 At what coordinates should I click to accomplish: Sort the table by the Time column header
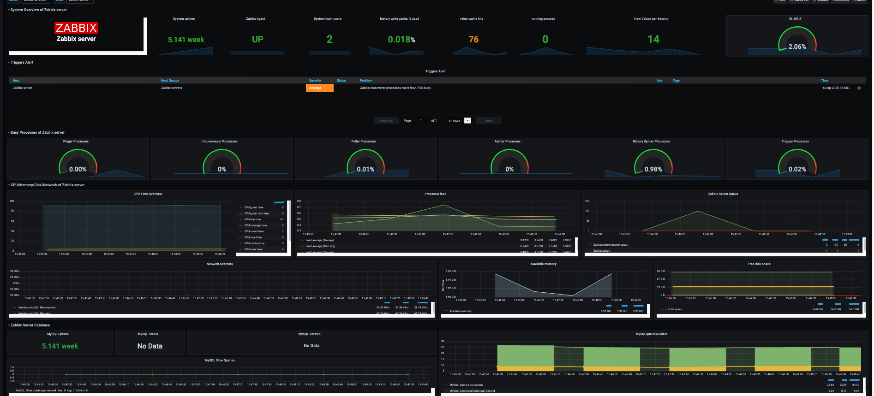coord(825,81)
